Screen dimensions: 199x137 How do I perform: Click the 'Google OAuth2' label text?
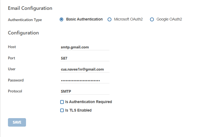click(169, 19)
